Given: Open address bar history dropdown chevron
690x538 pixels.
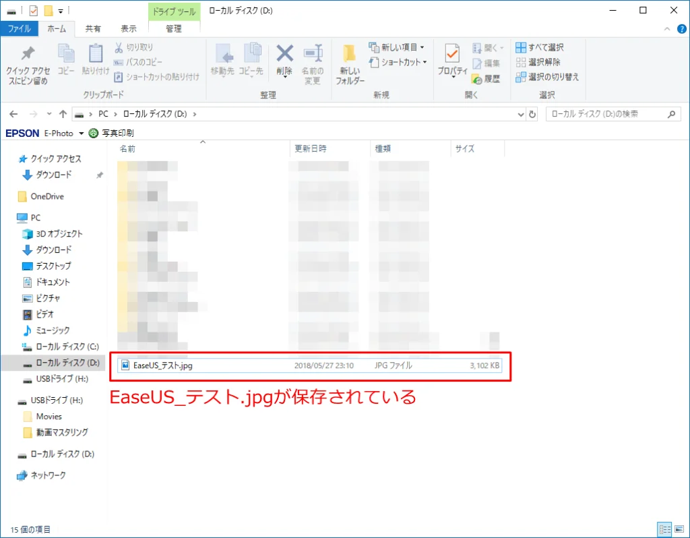Looking at the screenshot, I should (521, 114).
